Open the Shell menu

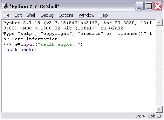(x=31, y=15)
